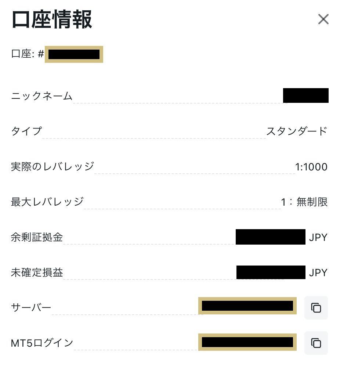This screenshot has width=340, height=368.
Task: Copy the MT5ログイン number
Action: click(316, 343)
